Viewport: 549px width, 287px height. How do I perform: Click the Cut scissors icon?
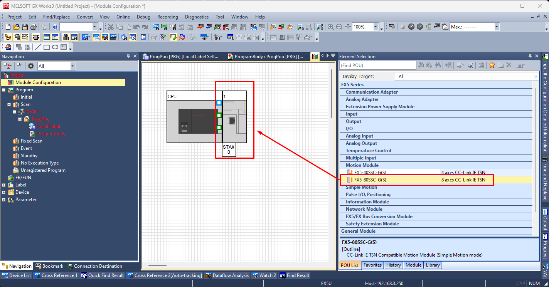(111, 27)
